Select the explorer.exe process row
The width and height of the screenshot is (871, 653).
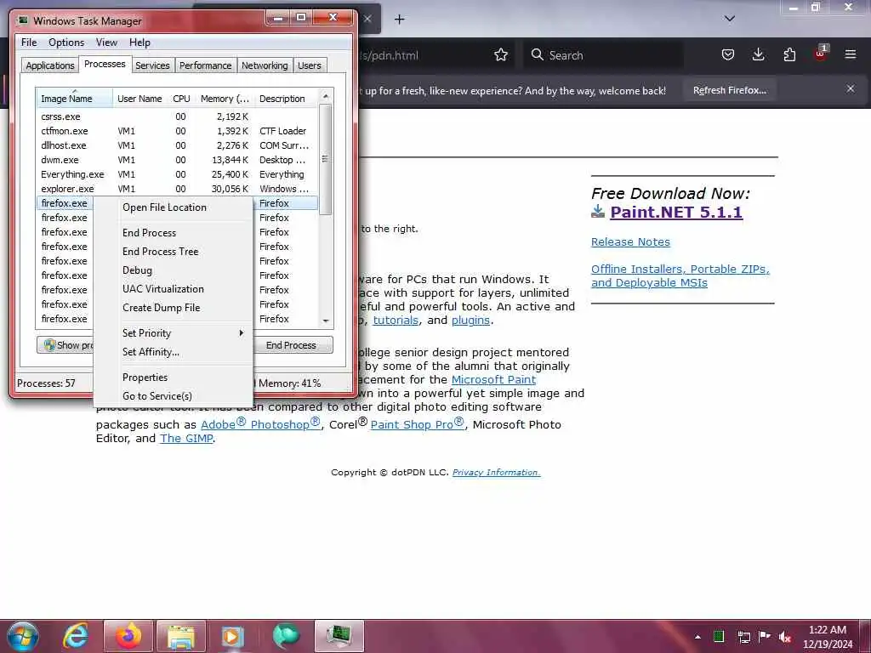pyautogui.click(x=177, y=189)
